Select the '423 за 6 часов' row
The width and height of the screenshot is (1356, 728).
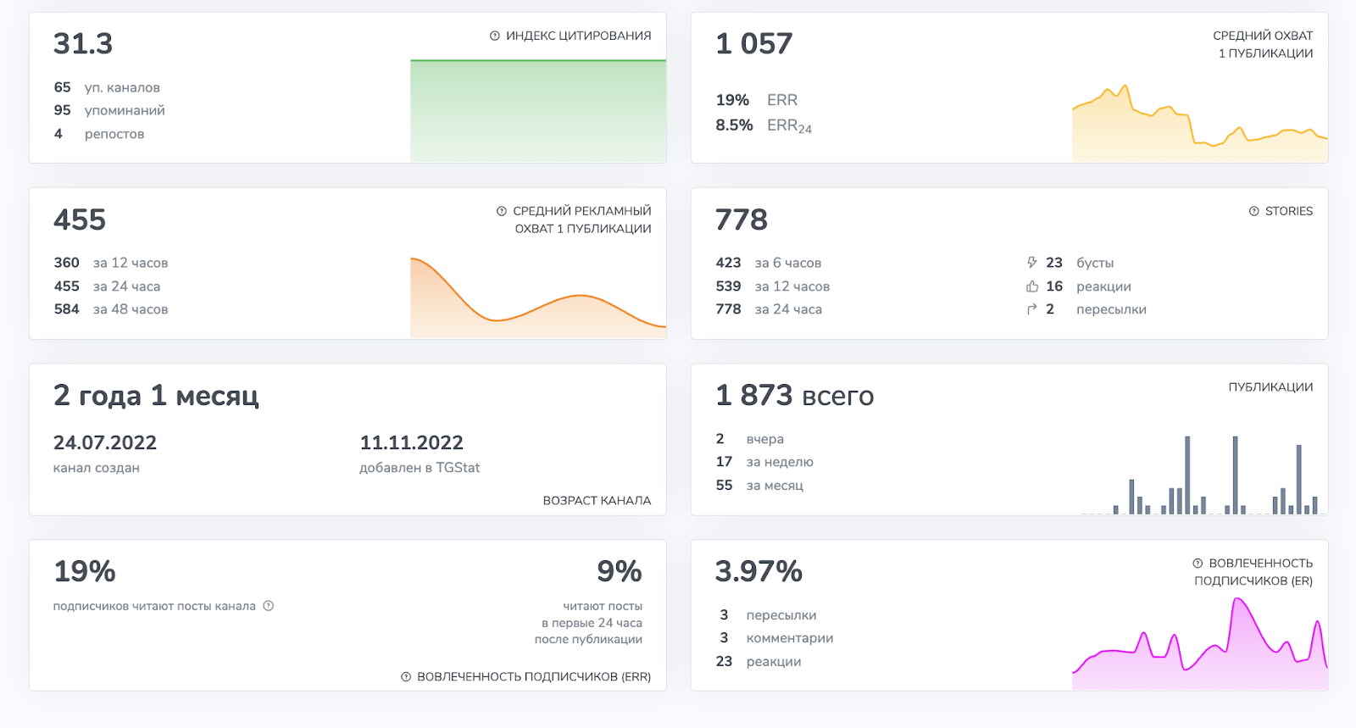tap(769, 263)
